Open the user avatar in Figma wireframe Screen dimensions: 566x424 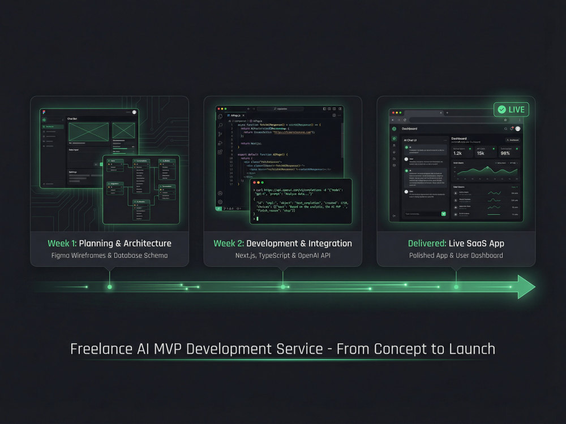click(134, 112)
